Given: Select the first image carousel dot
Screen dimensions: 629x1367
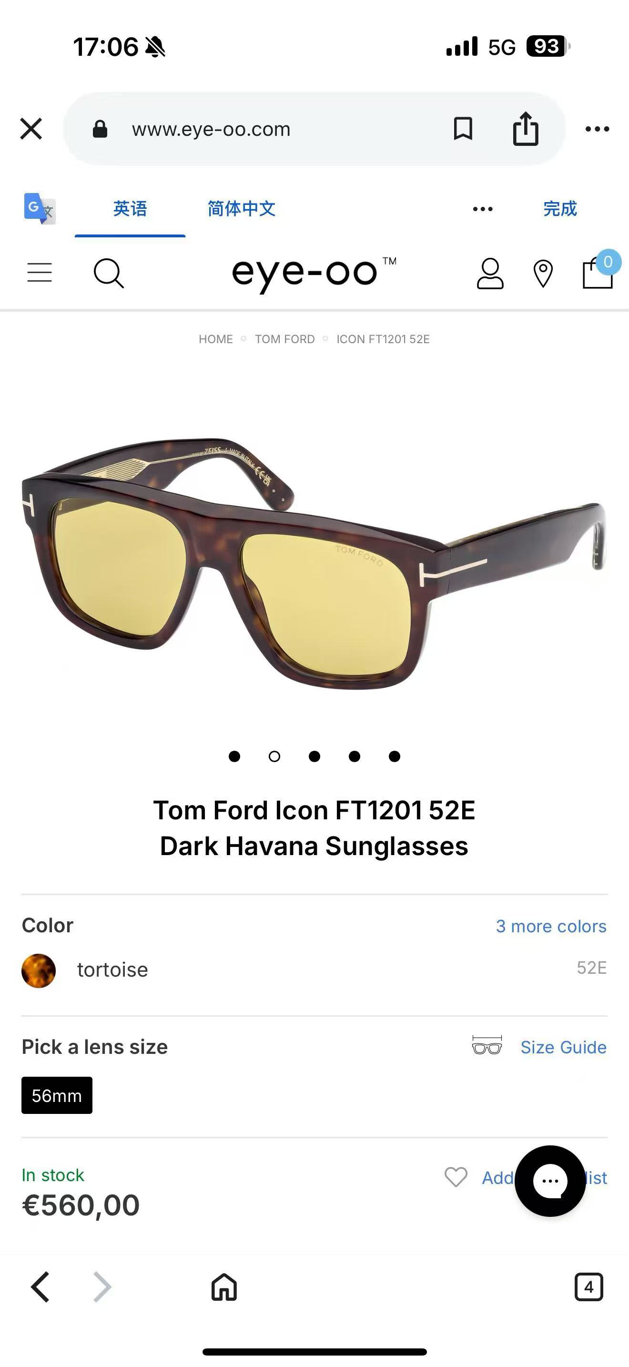Looking at the screenshot, I should pos(234,756).
